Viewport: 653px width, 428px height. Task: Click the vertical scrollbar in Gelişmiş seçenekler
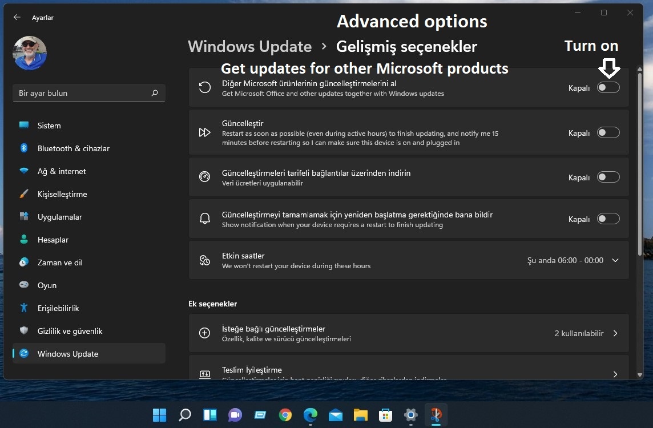(x=640, y=164)
